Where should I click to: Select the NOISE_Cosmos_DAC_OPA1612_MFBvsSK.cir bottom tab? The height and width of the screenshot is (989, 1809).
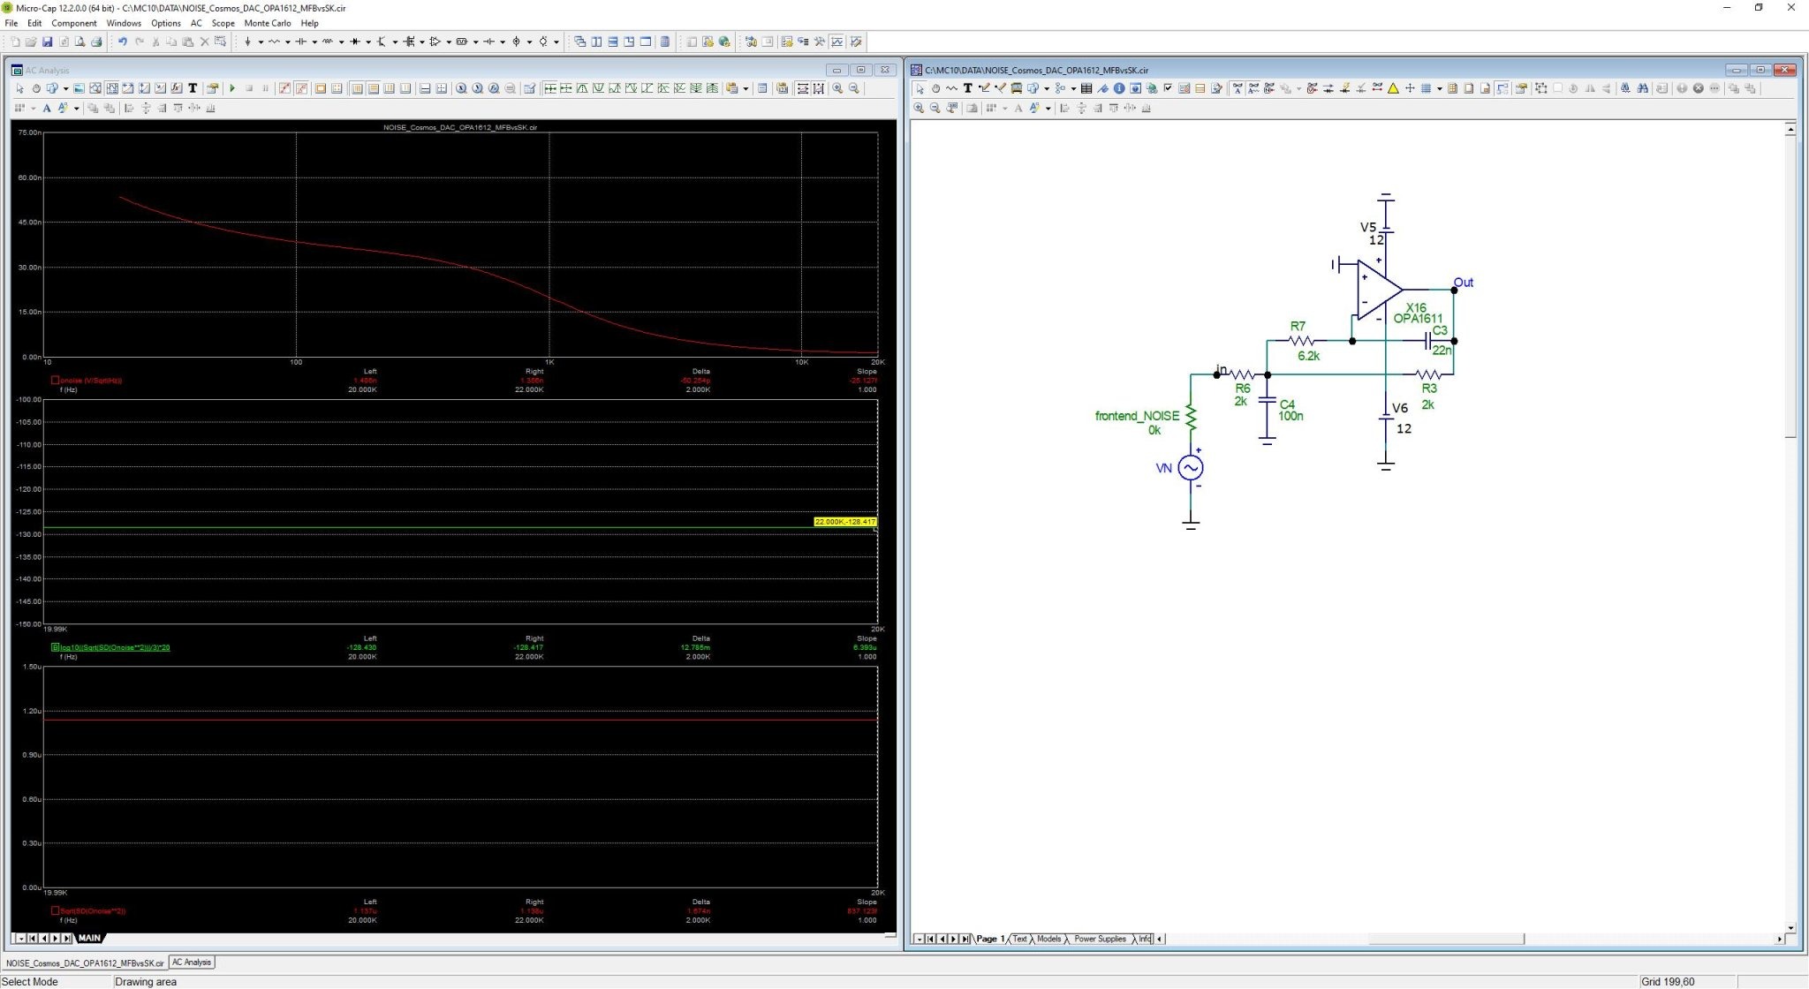click(x=85, y=963)
